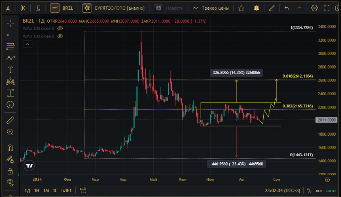This screenshot has height=197, width=341.
Task: Collapse the indicator legend arrow
Action: point(28,44)
